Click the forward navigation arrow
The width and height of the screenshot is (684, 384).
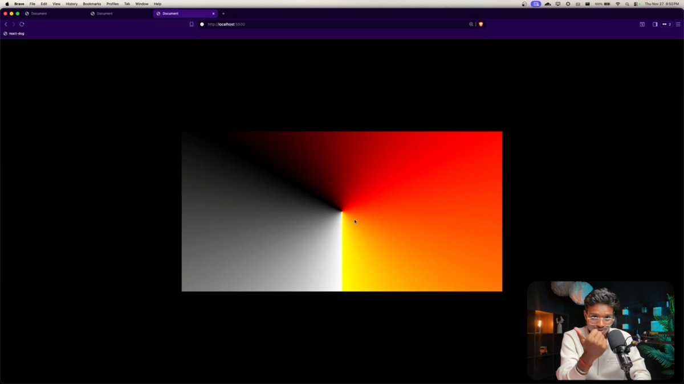click(x=14, y=24)
